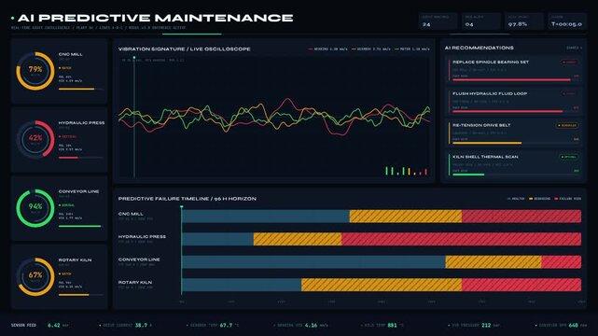Click the yellow badge on Re-Tension Drive Belt
Image resolution: width=598 pixels, height=336 pixels.
(x=567, y=125)
